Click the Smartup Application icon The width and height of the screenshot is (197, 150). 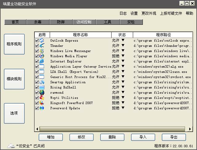(x=42, y=82)
